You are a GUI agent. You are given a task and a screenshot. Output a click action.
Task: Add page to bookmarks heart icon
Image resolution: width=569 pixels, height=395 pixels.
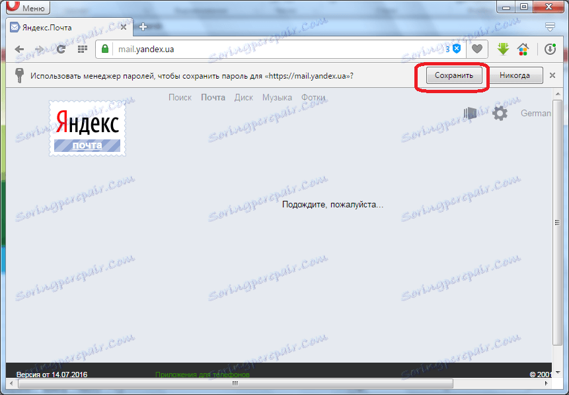pyautogui.click(x=477, y=49)
